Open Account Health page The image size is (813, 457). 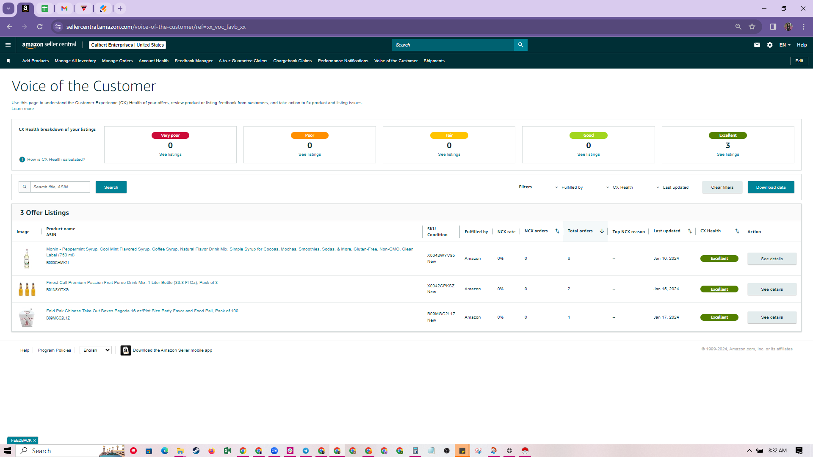click(154, 61)
